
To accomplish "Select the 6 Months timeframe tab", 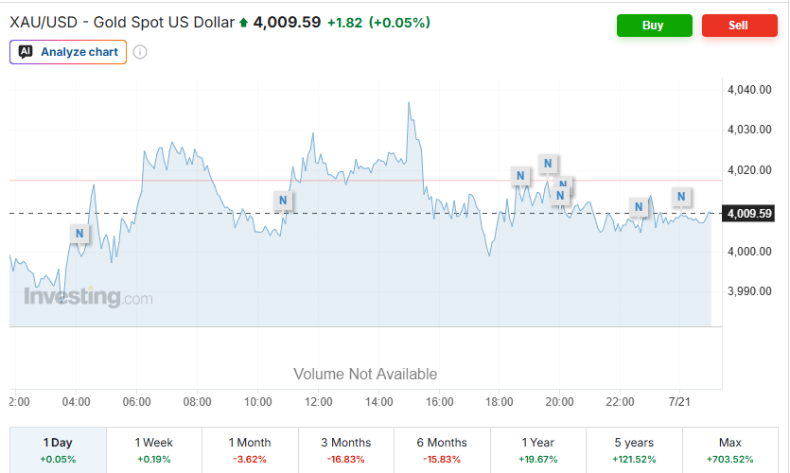I will pos(442,450).
